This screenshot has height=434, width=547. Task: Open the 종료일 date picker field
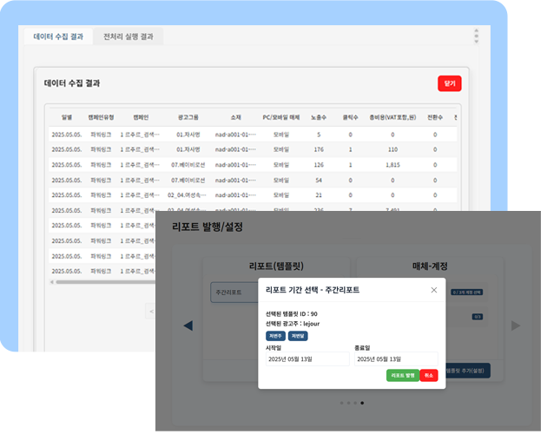(395, 358)
